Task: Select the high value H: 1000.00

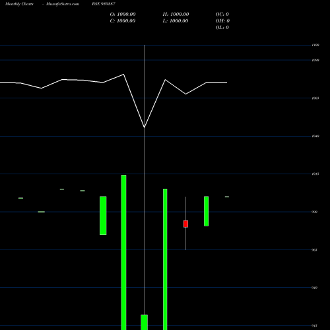Action: 176,15
